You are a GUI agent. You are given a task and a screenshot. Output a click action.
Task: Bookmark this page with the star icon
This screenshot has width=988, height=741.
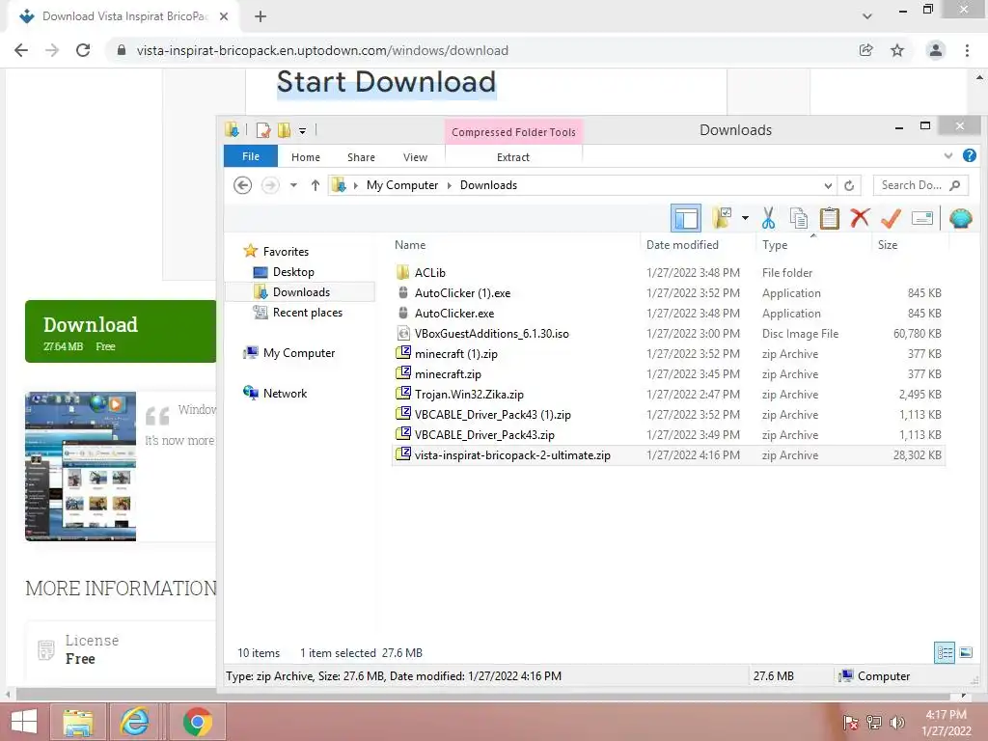pyautogui.click(x=897, y=50)
